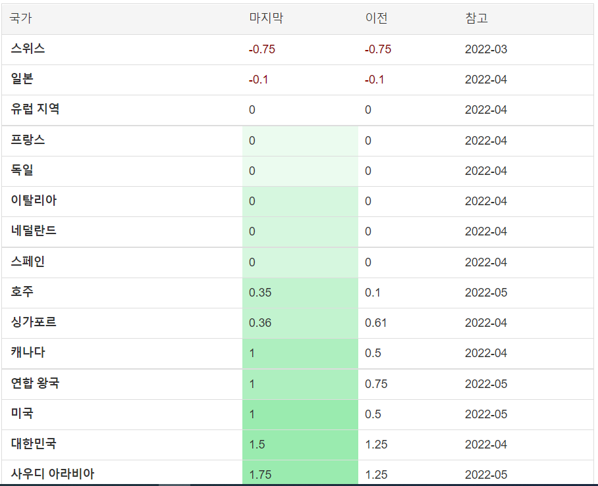Select 캐나다 previous value 0.5
Image resolution: width=598 pixels, height=486 pixels.
pos(373,353)
